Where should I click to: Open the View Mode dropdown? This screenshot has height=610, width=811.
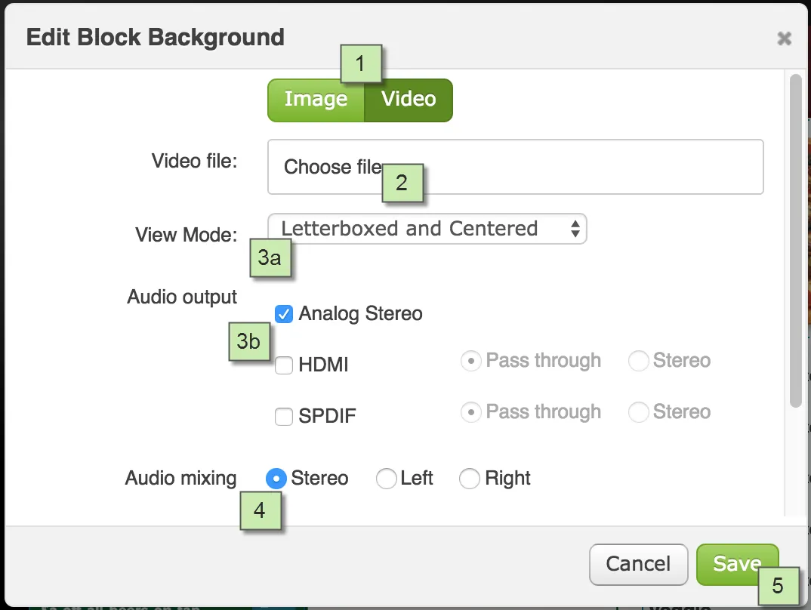(x=427, y=229)
